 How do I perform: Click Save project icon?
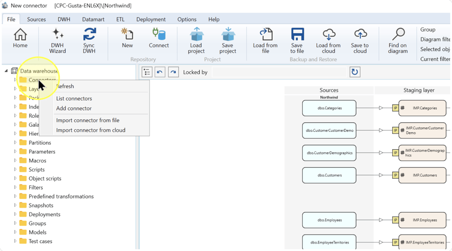[x=228, y=34]
